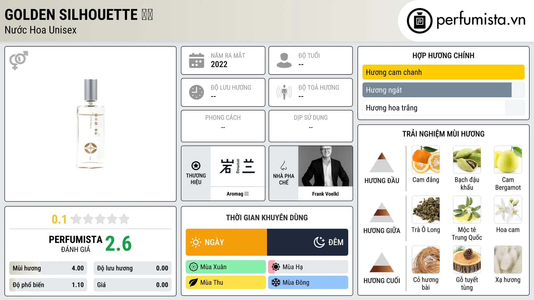Open the Xạ hương note image
534x300 pixels.
tap(508, 260)
